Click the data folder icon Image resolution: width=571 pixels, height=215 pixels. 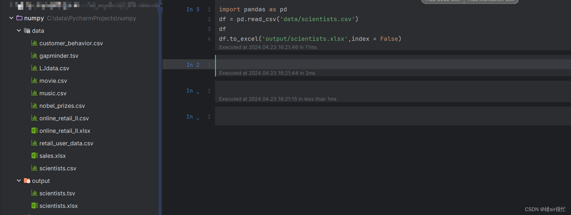coord(27,31)
